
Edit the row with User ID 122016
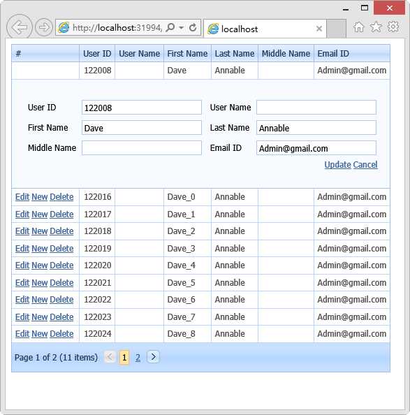[22, 197]
